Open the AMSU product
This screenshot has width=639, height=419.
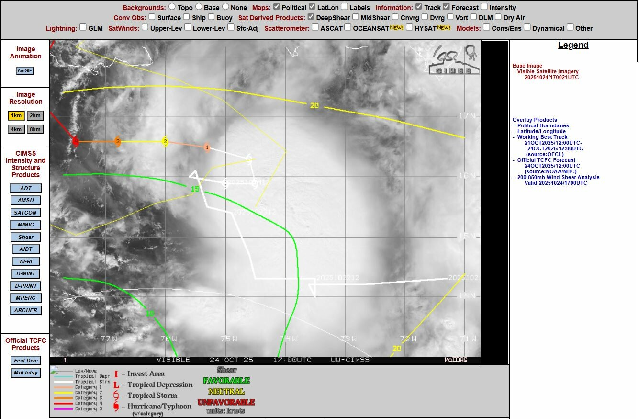tap(26, 200)
